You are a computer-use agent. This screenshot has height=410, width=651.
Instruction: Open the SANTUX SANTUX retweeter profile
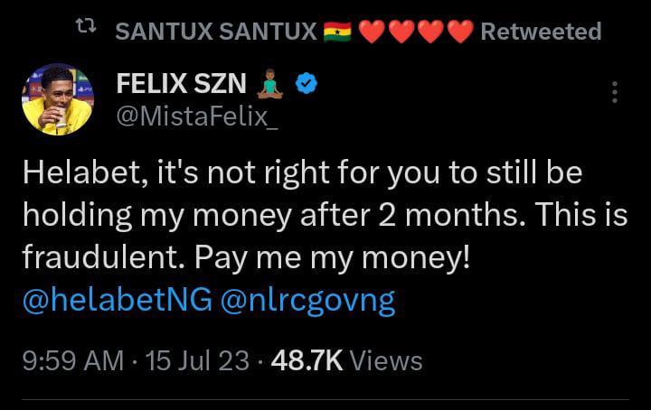[217, 32]
